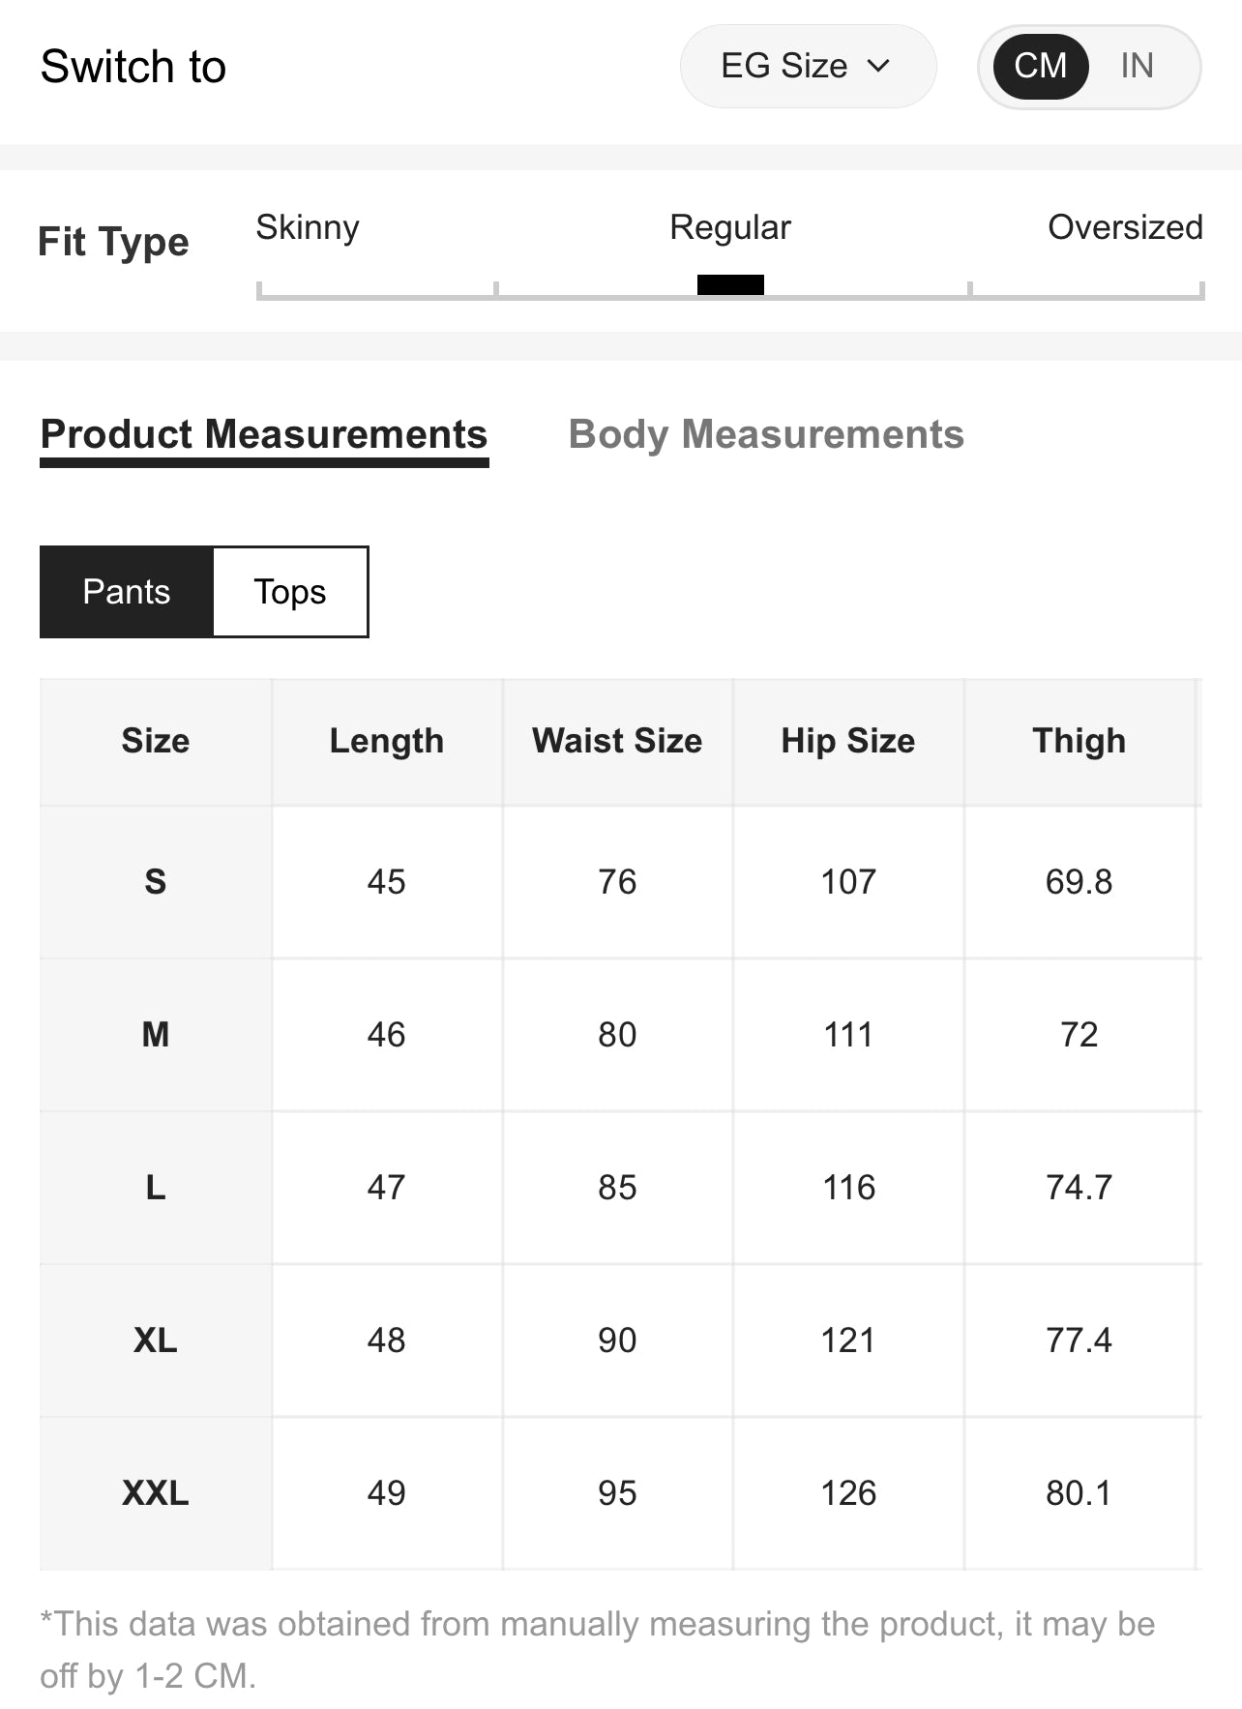Switch units to IN
This screenshot has height=1709, width=1242.
(1138, 66)
